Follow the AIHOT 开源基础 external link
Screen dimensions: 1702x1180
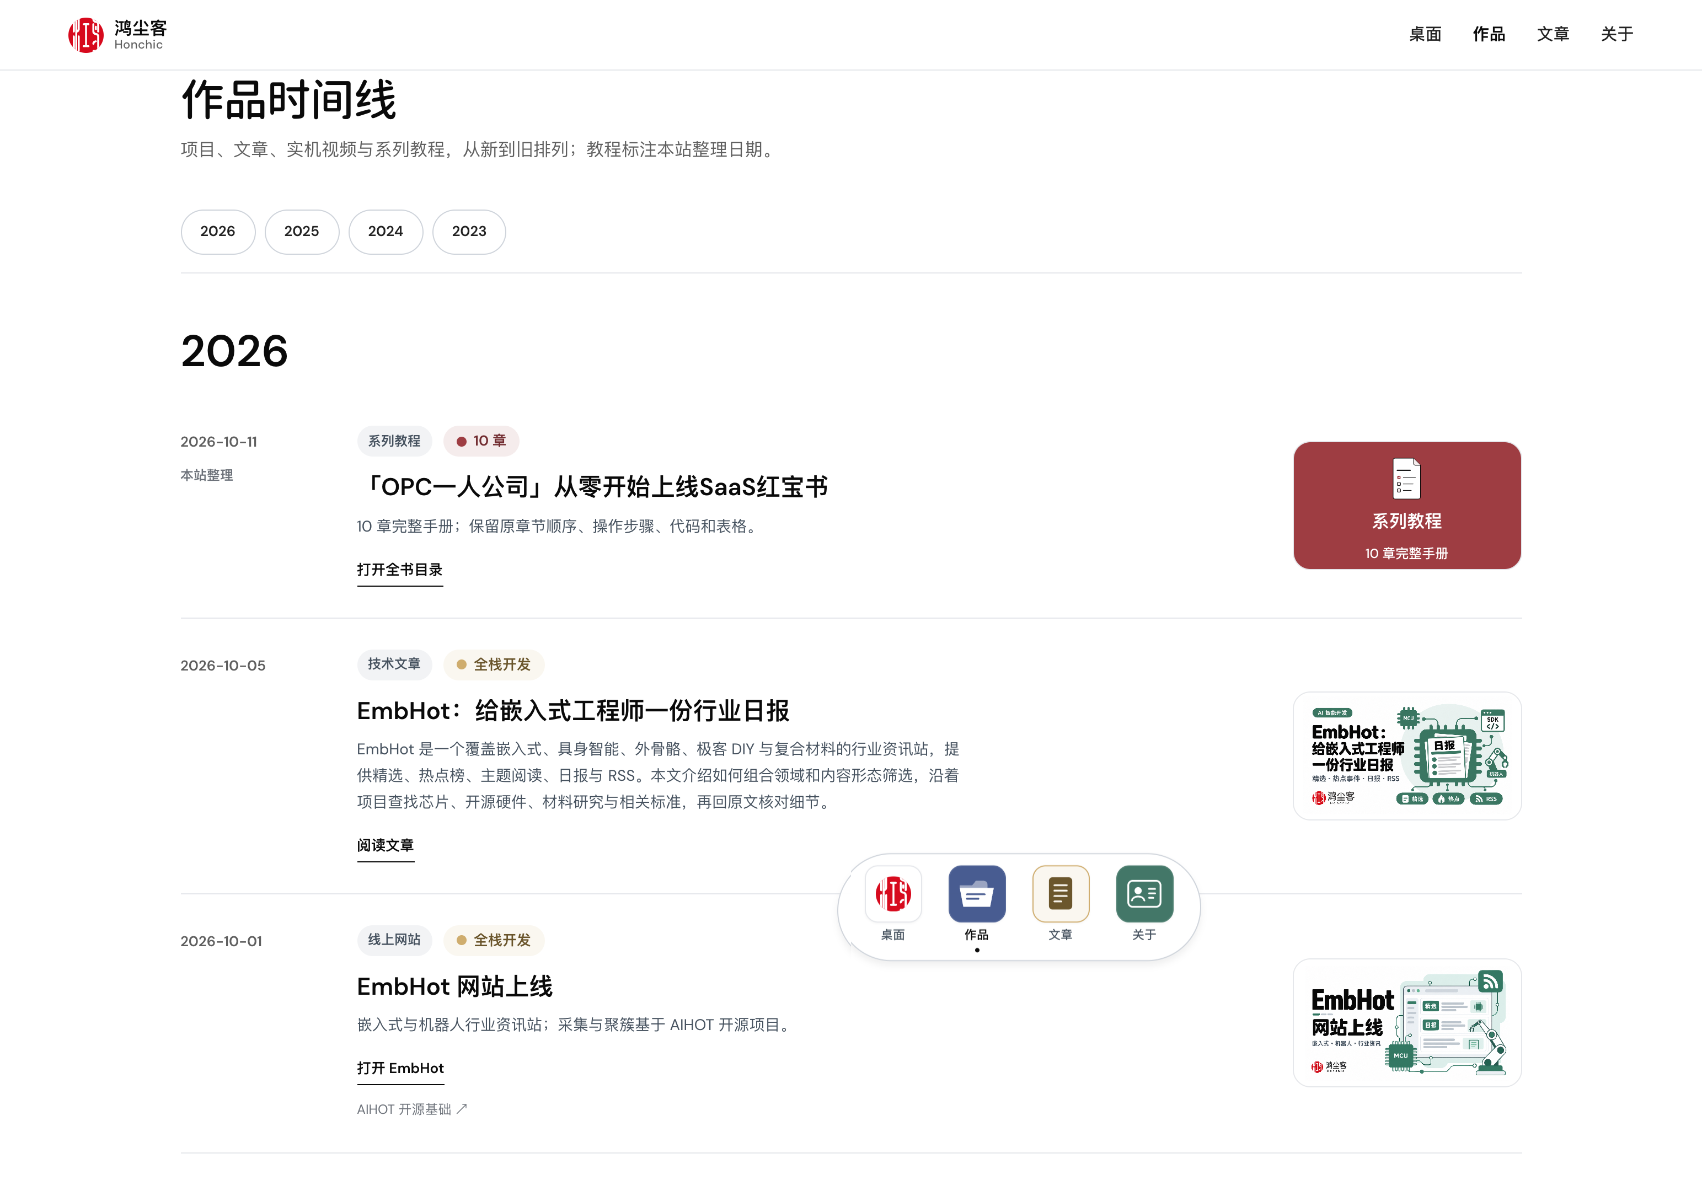point(412,1109)
